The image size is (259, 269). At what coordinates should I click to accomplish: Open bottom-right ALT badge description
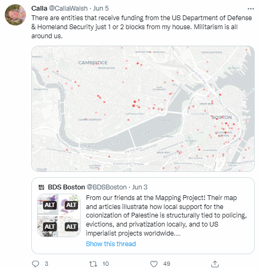pyautogui.click(x=71, y=227)
